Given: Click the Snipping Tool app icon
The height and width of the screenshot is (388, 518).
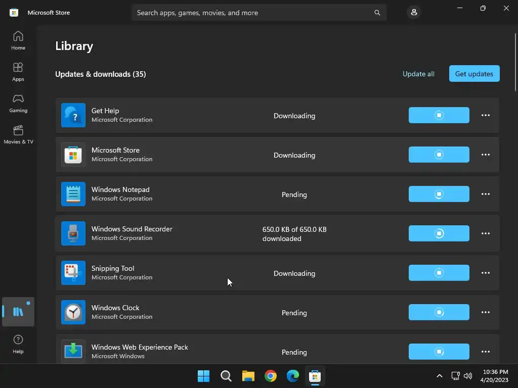Looking at the screenshot, I should pyautogui.click(x=73, y=273).
